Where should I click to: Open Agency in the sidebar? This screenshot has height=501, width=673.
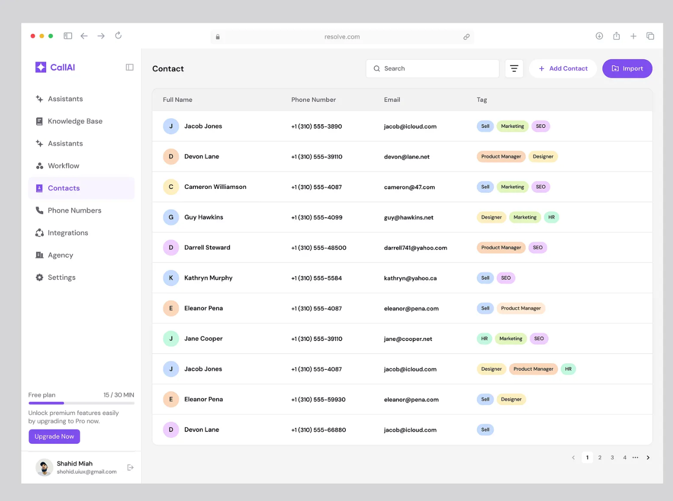point(81,255)
